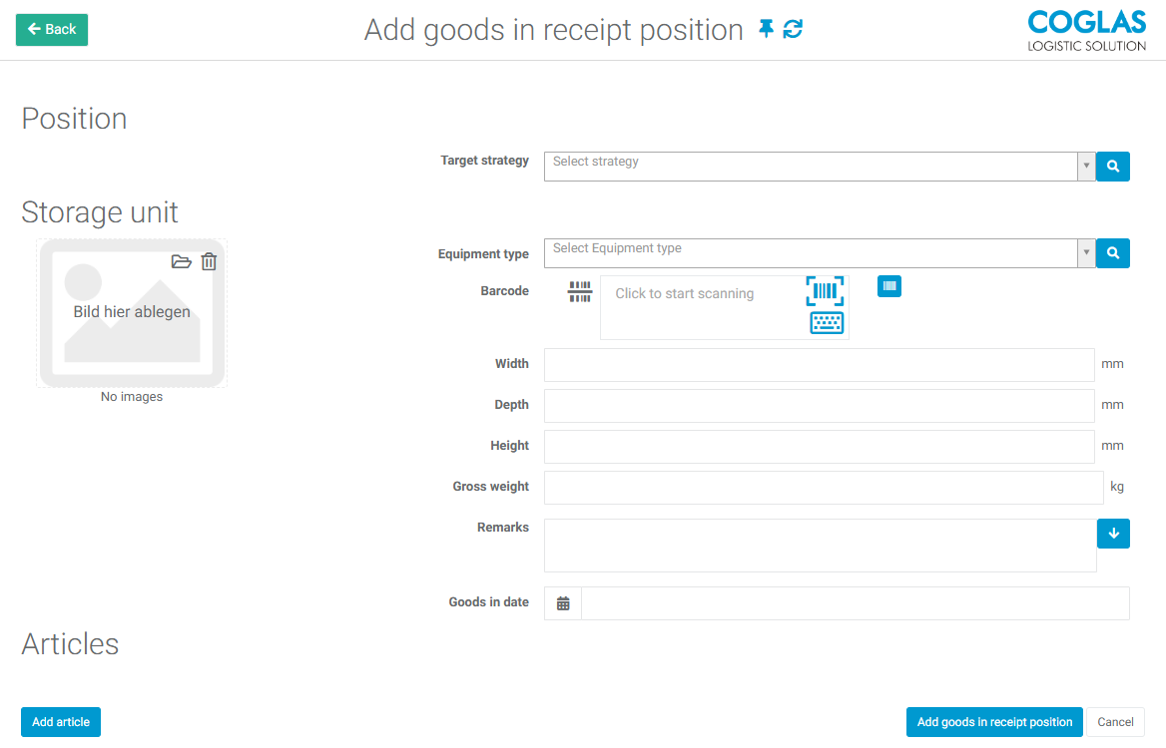The height and width of the screenshot is (748, 1166).
Task: Cancel the goods receipt form
Action: (x=1115, y=722)
